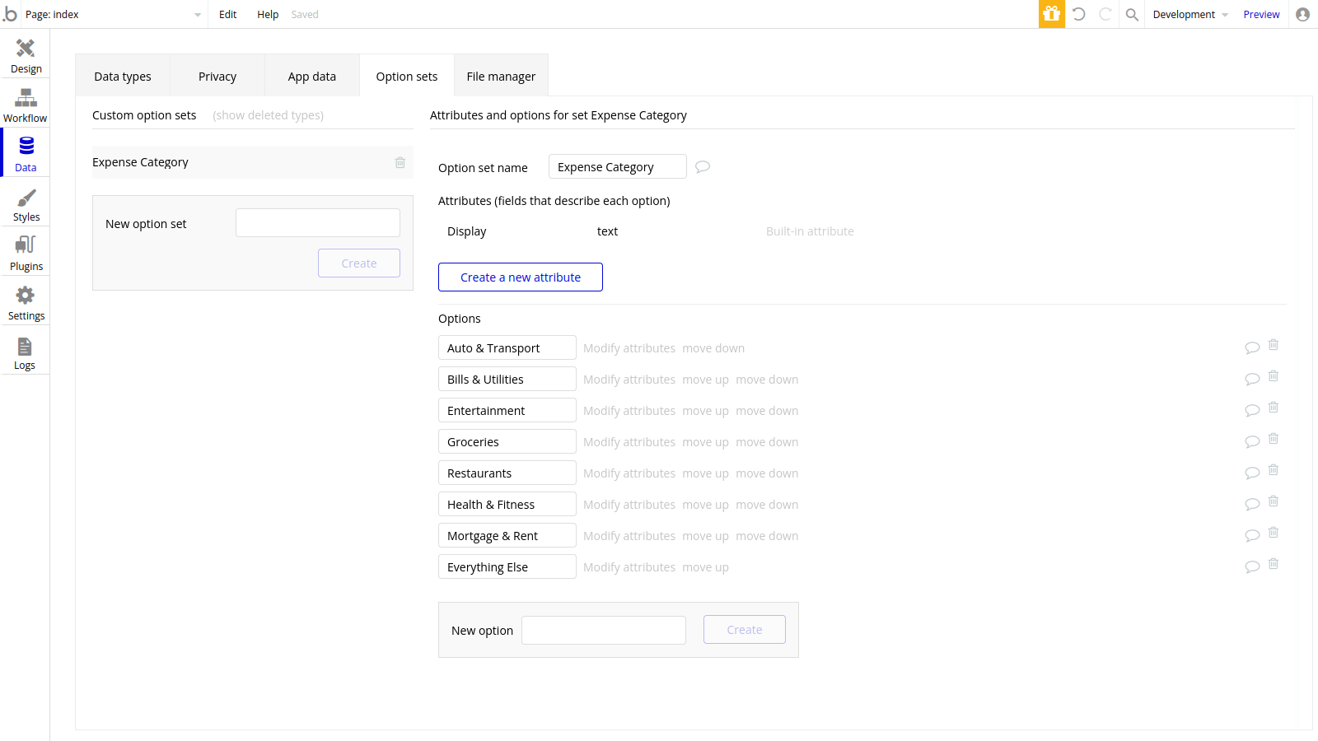The width and height of the screenshot is (1318, 741).
Task: View the app Logs
Action: coord(25,351)
